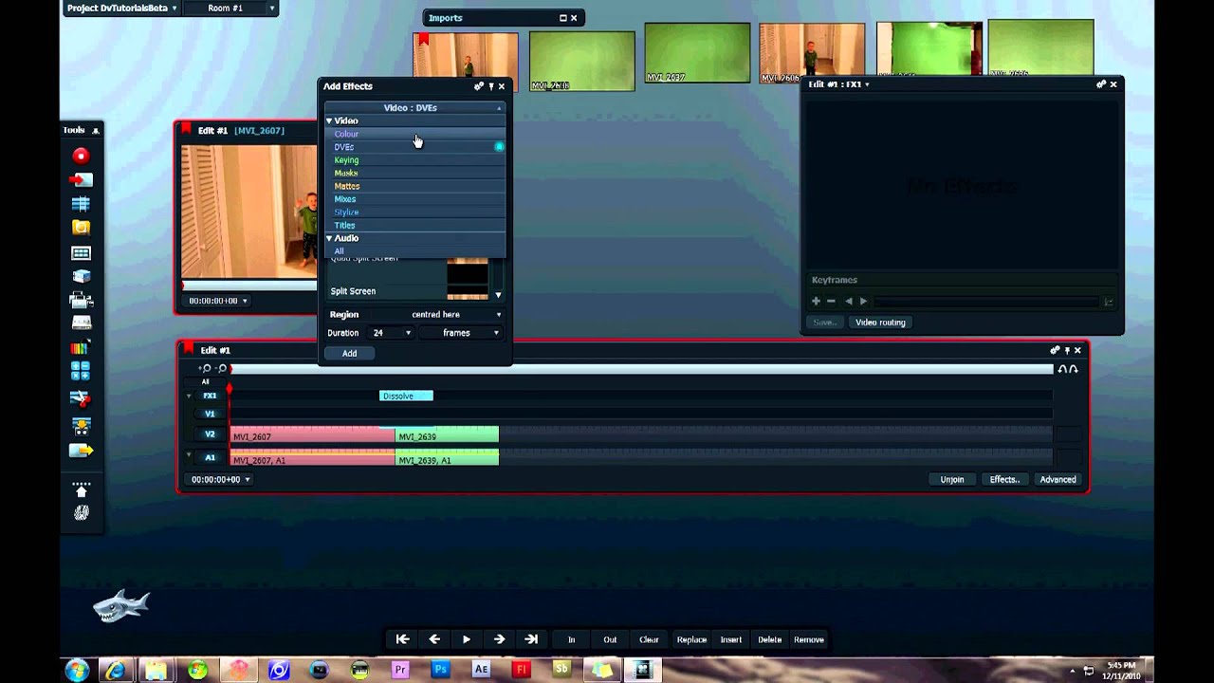Open Premiere Pro from the taskbar
This screenshot has height=683, width=1214.
pyautogui.click(x=399, y=670)
